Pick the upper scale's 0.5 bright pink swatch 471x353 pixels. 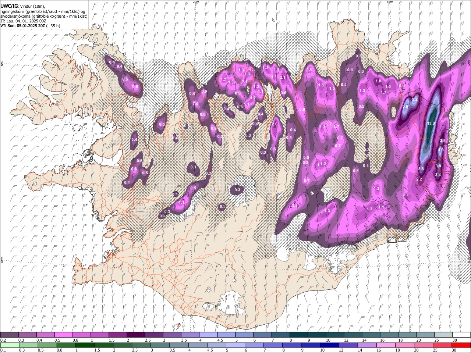[x=63, y=335]
